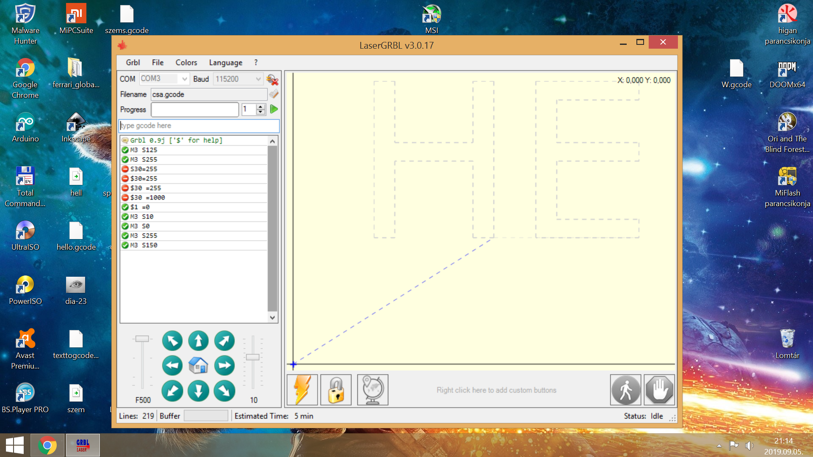Click the lightning bolt reset button
This screenshot has height=457, width=813.
point(302,390)
